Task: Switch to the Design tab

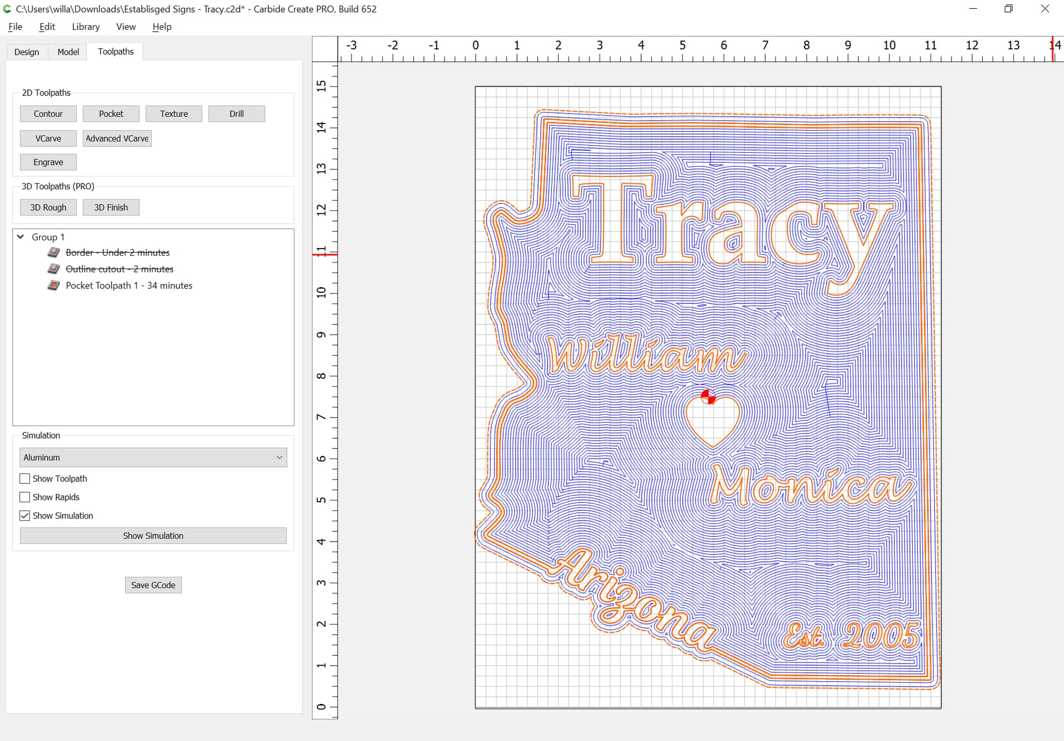Action: (x=27, y=52)
